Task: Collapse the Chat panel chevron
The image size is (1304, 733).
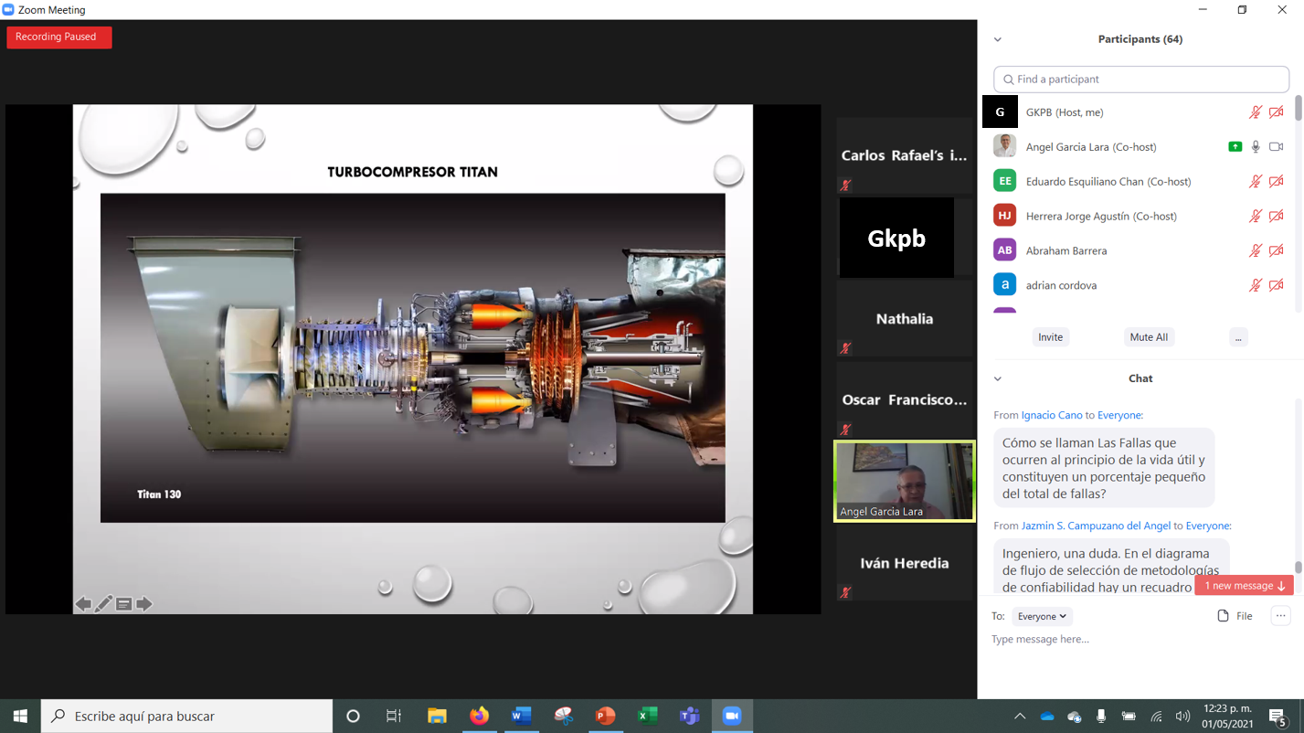Action: tap(998, 378)
